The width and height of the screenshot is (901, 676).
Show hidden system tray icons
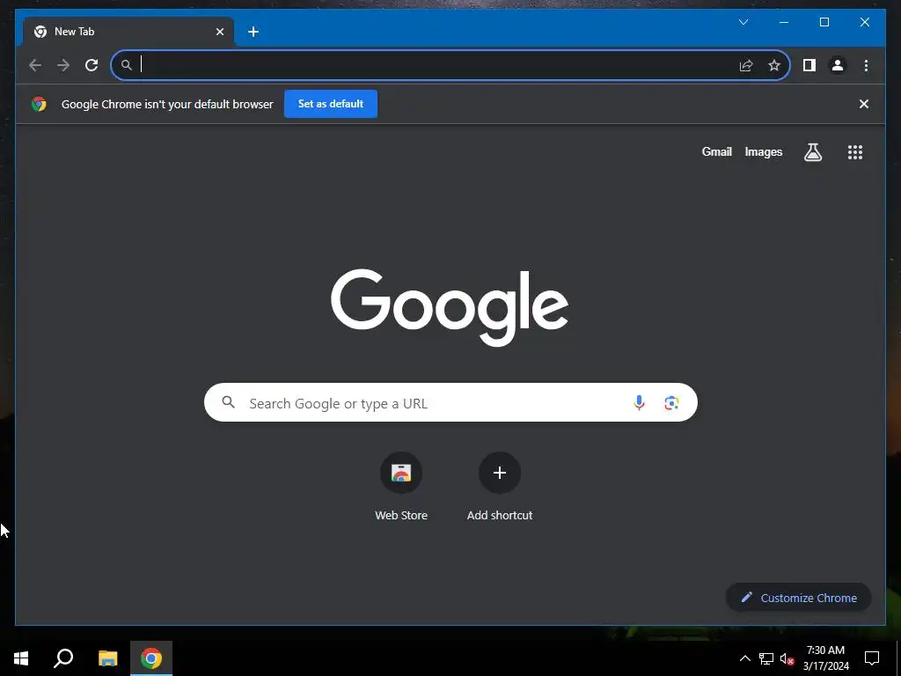(744, 658)
